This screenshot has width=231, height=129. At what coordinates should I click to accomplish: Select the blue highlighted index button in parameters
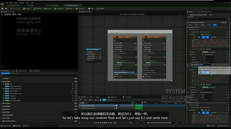point(215,25)
